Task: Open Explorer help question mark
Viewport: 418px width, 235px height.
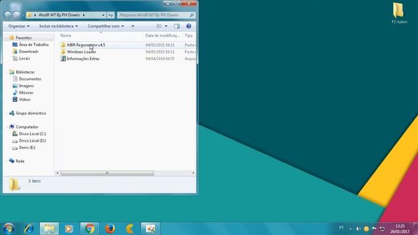Action: 189,26
